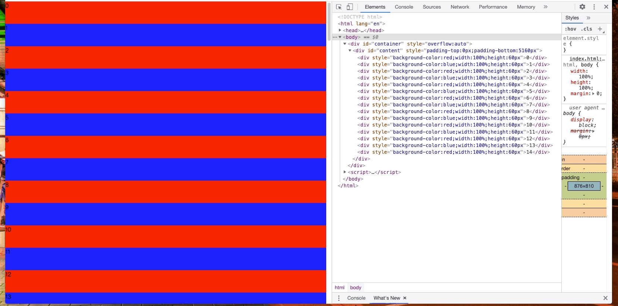The height and width of the screenshot is (306, 618).
Task: Open the index.html stylesheet source link
Action: click(x=587, y=59)
